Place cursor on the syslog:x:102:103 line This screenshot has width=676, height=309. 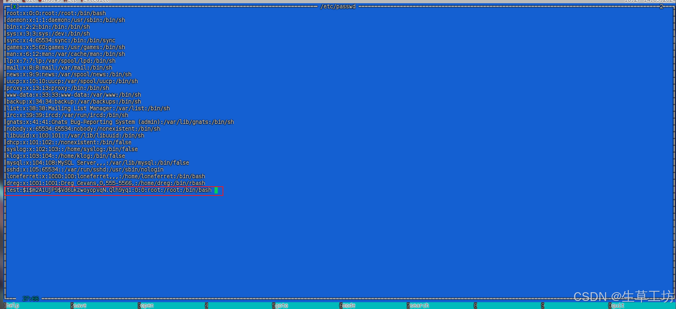pyautogui.click(x=72, y=149)
